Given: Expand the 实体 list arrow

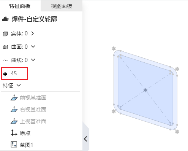Looking at the screenshot, I should [x=33, y=33].
